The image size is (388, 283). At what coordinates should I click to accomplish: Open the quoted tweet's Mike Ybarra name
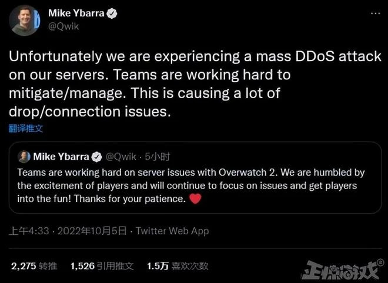61,157
